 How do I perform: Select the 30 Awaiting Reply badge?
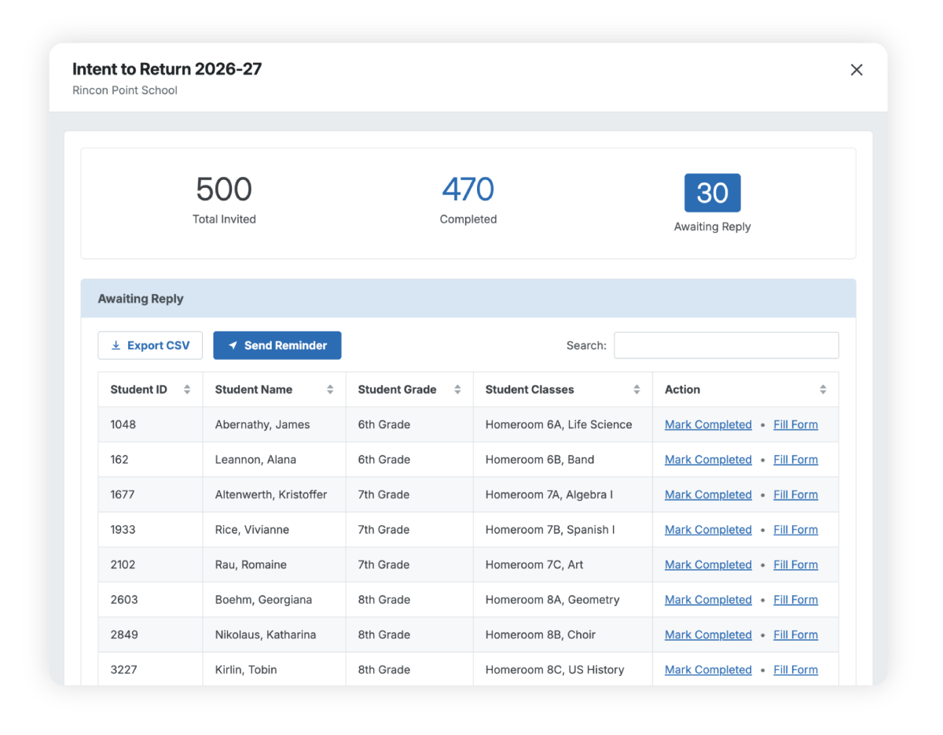click(x=713, y=193)
